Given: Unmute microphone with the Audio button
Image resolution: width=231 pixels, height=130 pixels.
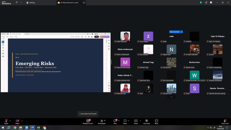Looking at the screenshot, I should [x=6, y=122].
